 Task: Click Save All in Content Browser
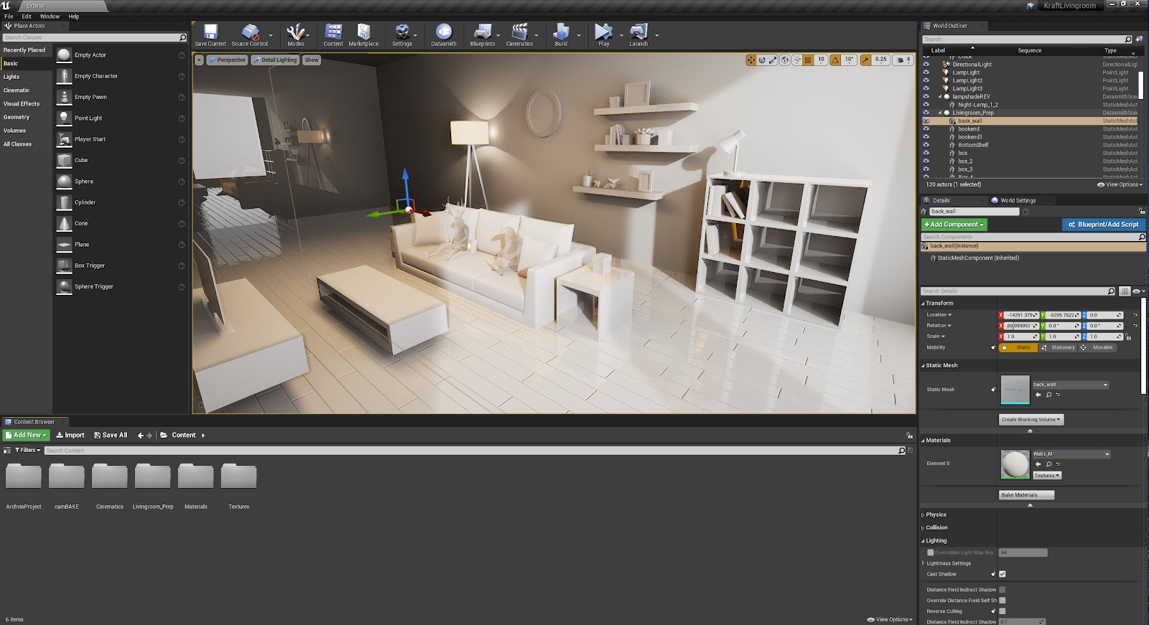(111, 435)
